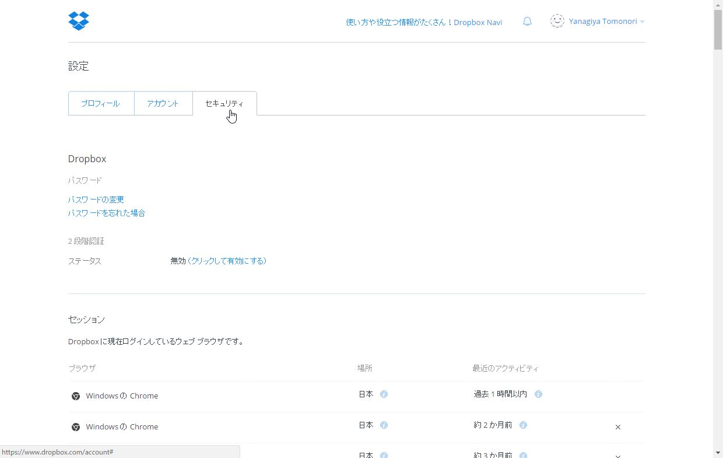Show info icon beside 約２か月前
The height and width of the screenshot is (458, 723).
coord(523,425)
